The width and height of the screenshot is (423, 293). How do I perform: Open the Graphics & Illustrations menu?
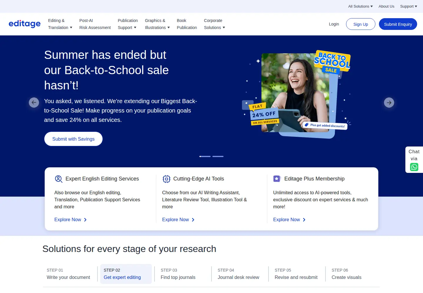click(x=157, y=24)
